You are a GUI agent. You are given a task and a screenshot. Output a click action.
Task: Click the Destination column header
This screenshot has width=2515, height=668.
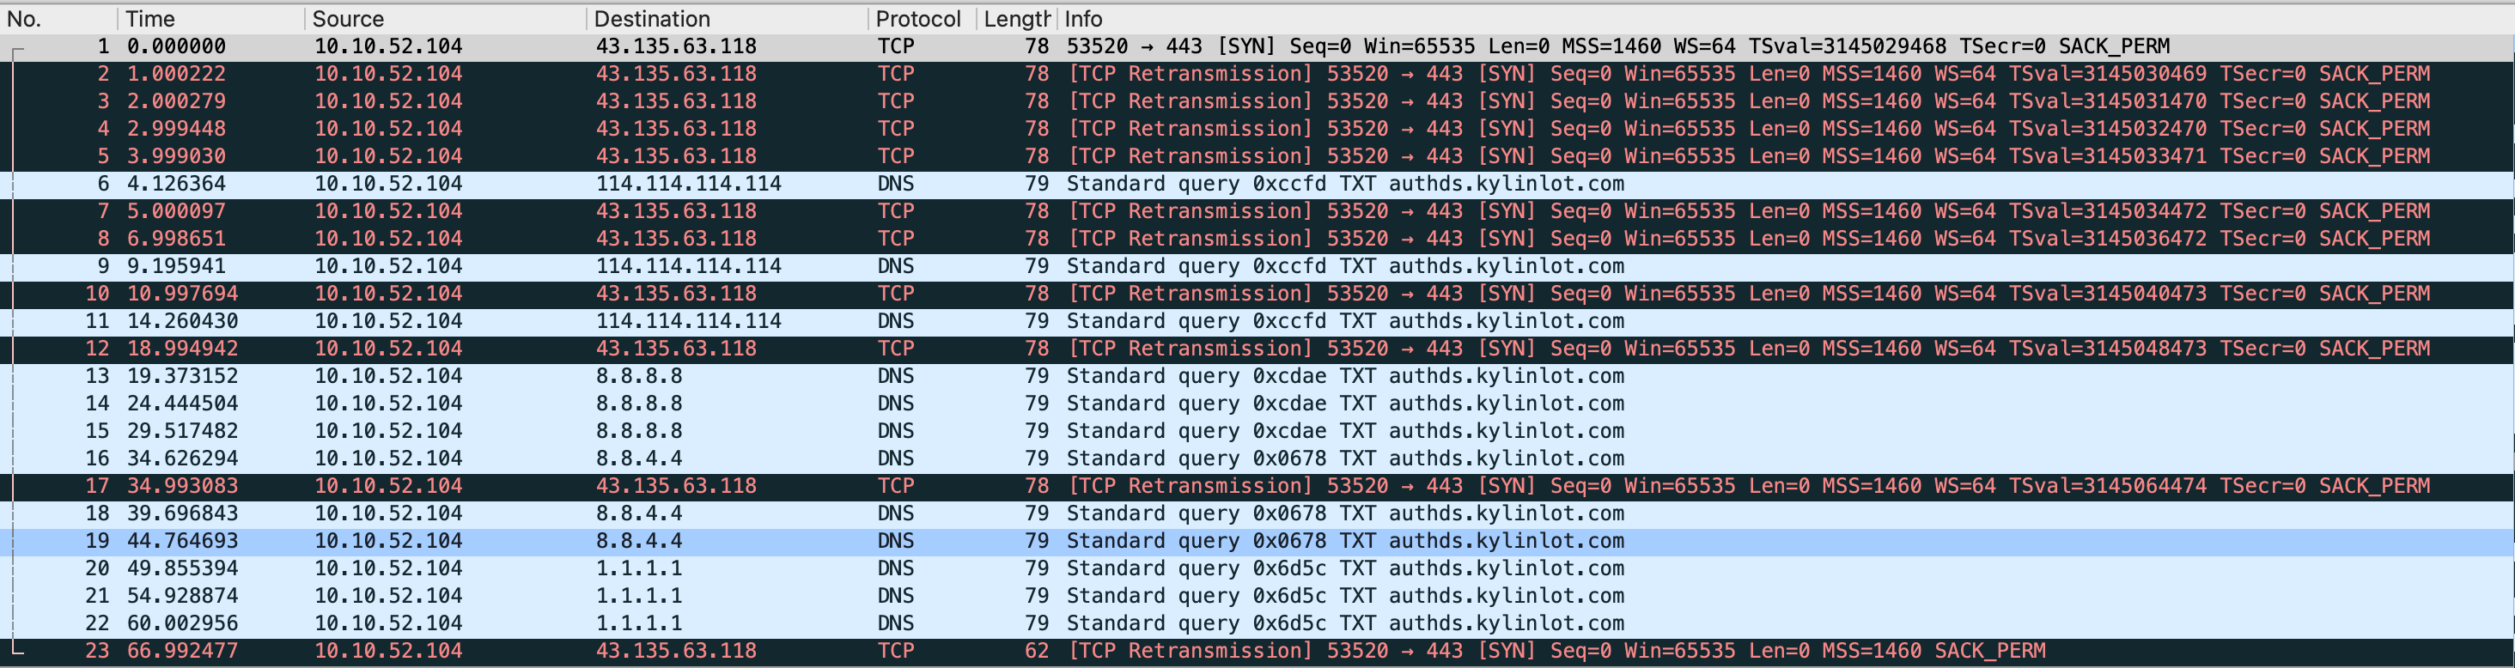[x=728, y=19]
